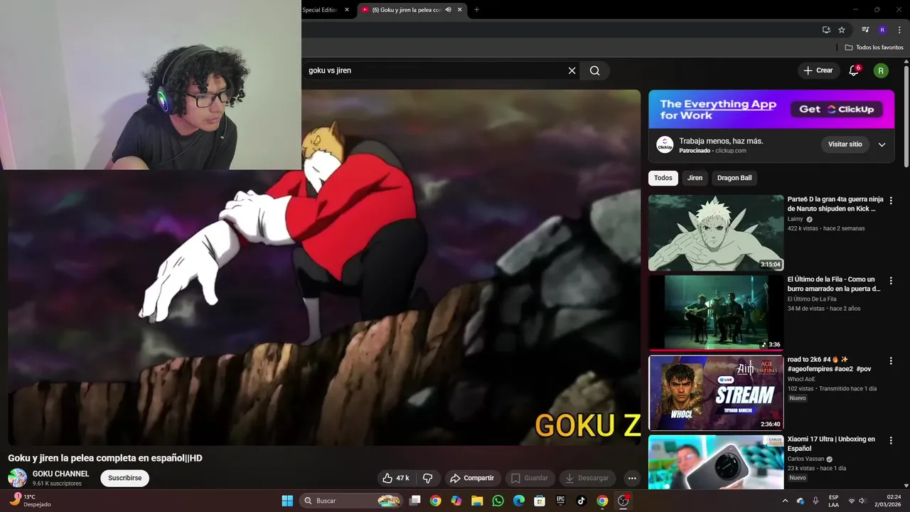Open Microsoft Edge from the taskbar
The width and height of the screenshot is (910, 512).
(x=519, y=501)
